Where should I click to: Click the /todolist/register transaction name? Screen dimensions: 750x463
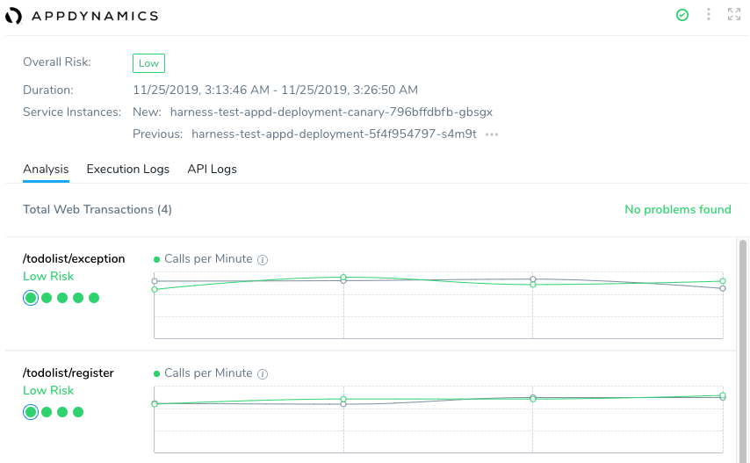click(x=69, y=373)
